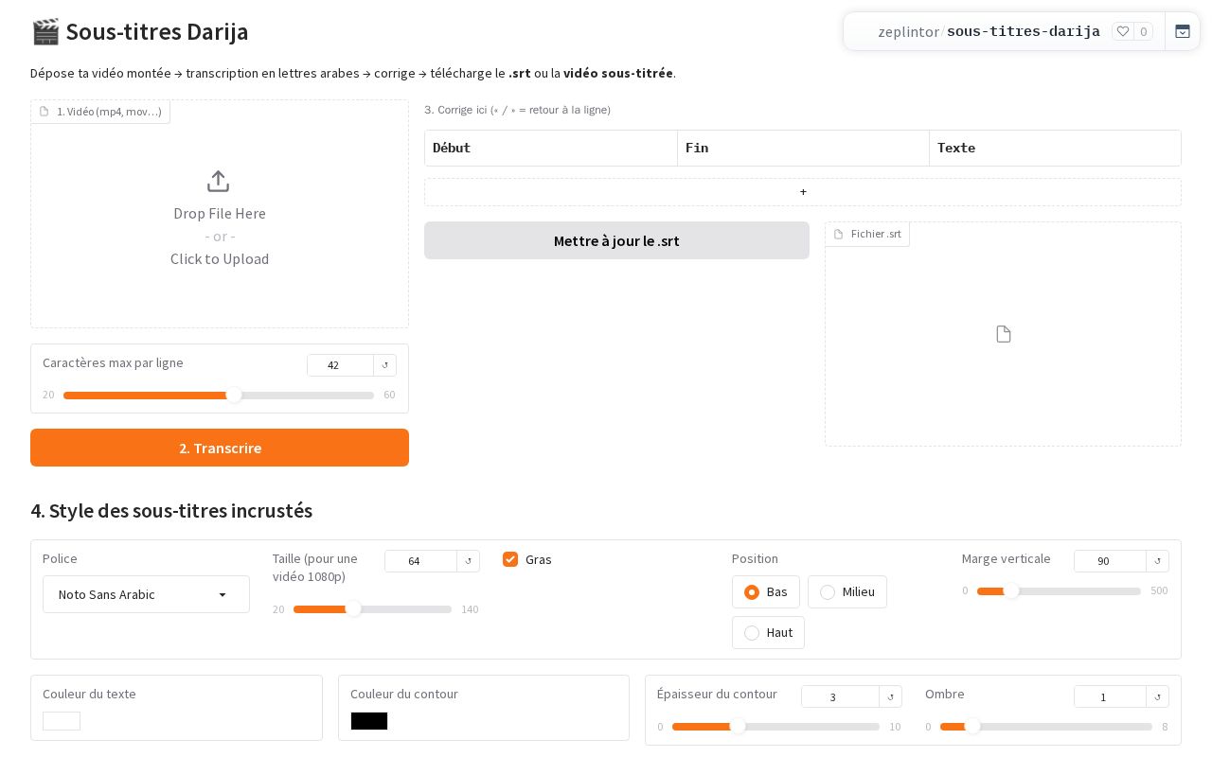Uncheck the Gras checkbox

click(x=510, y=559)
